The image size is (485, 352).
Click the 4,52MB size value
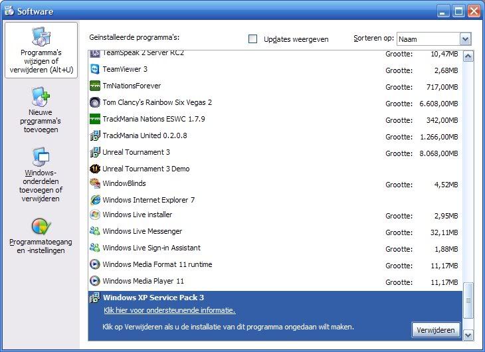point(446,185)
